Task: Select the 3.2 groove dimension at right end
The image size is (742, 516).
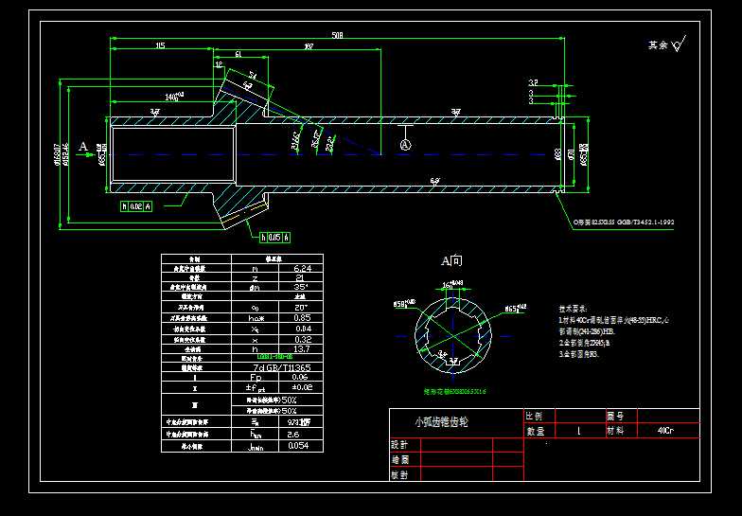Action: tap(534, 82)
